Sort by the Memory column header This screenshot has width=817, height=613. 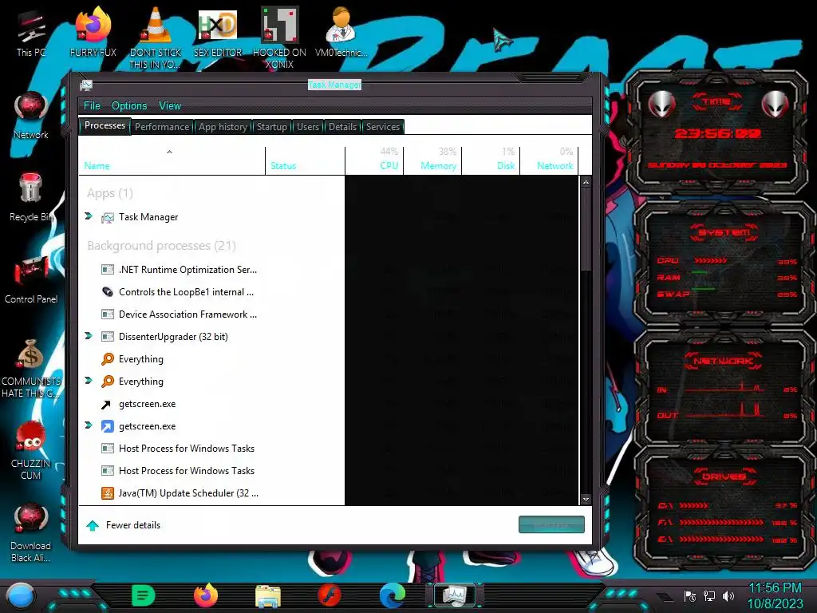432,160
